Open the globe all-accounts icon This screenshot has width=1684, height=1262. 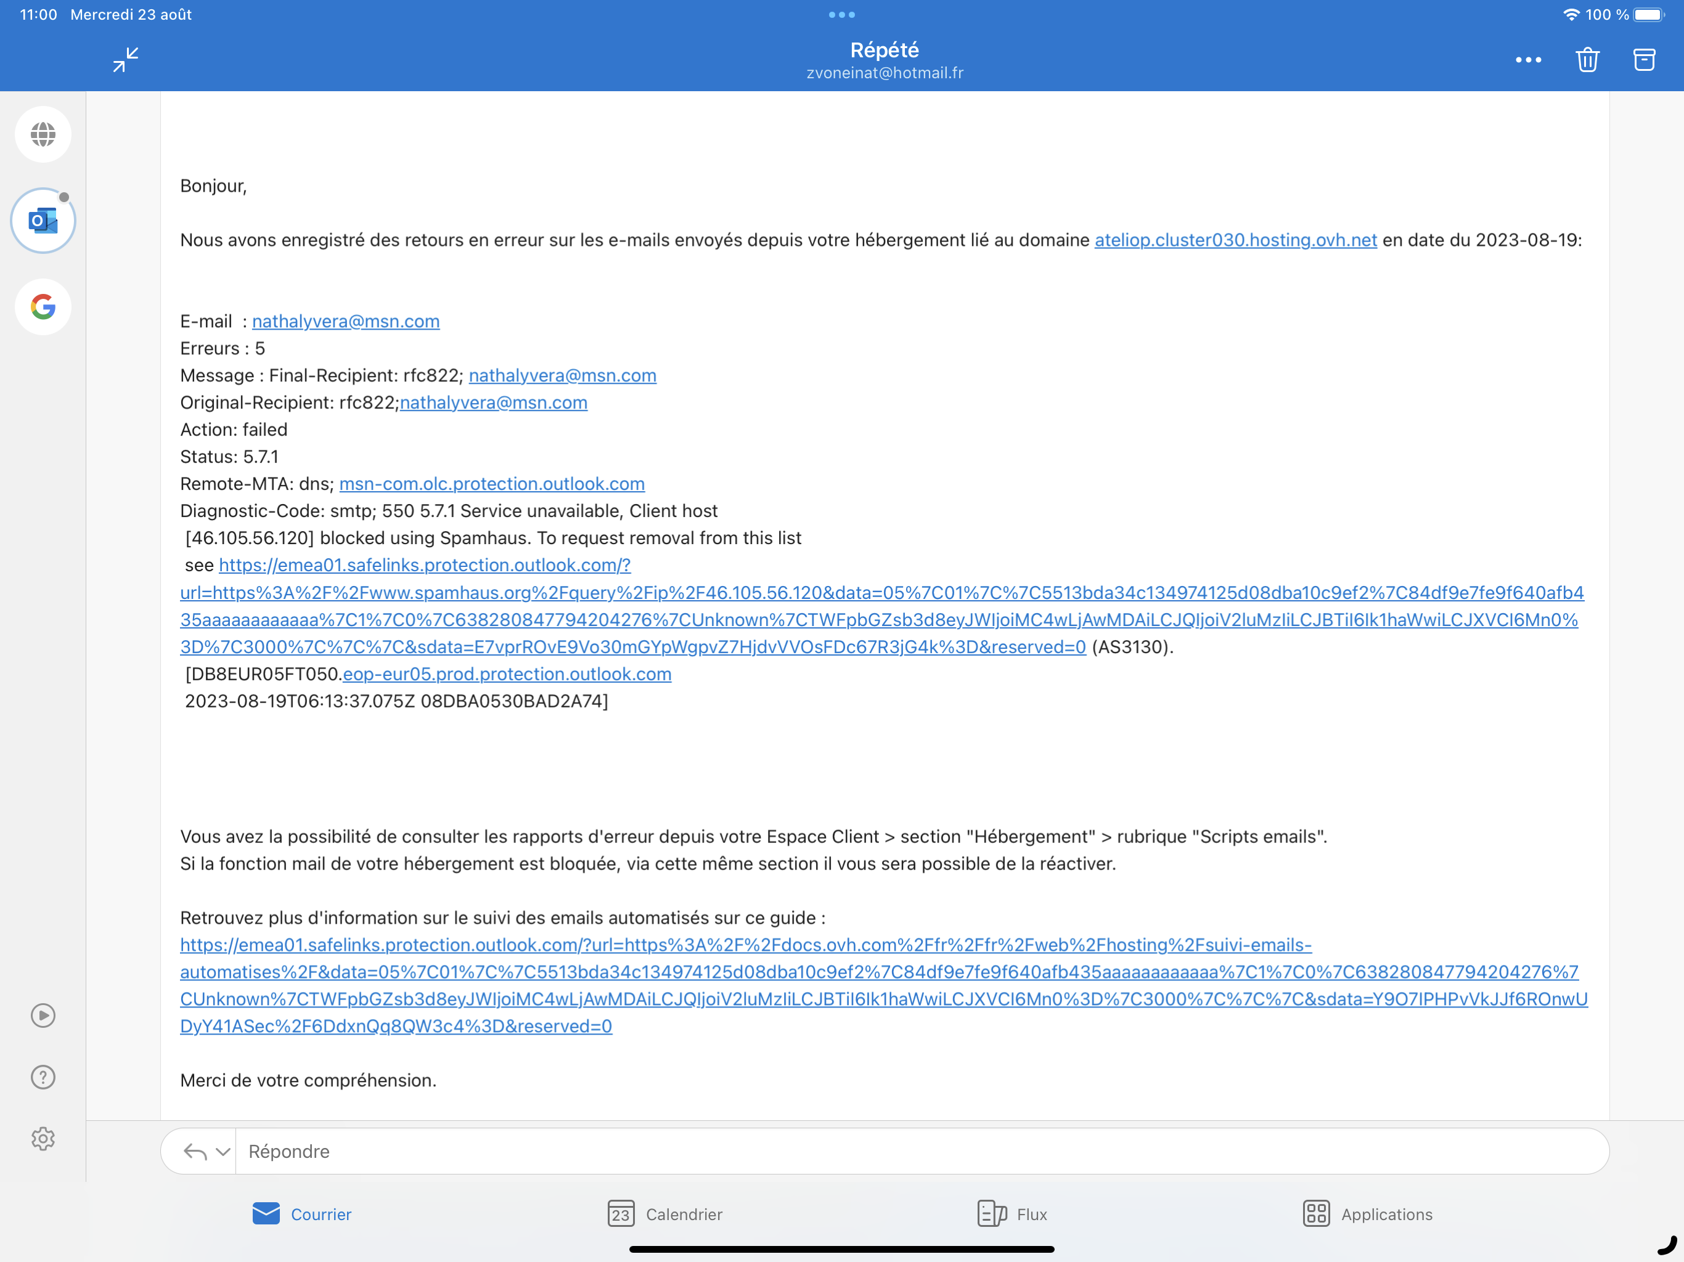click(x=43, y=135)
